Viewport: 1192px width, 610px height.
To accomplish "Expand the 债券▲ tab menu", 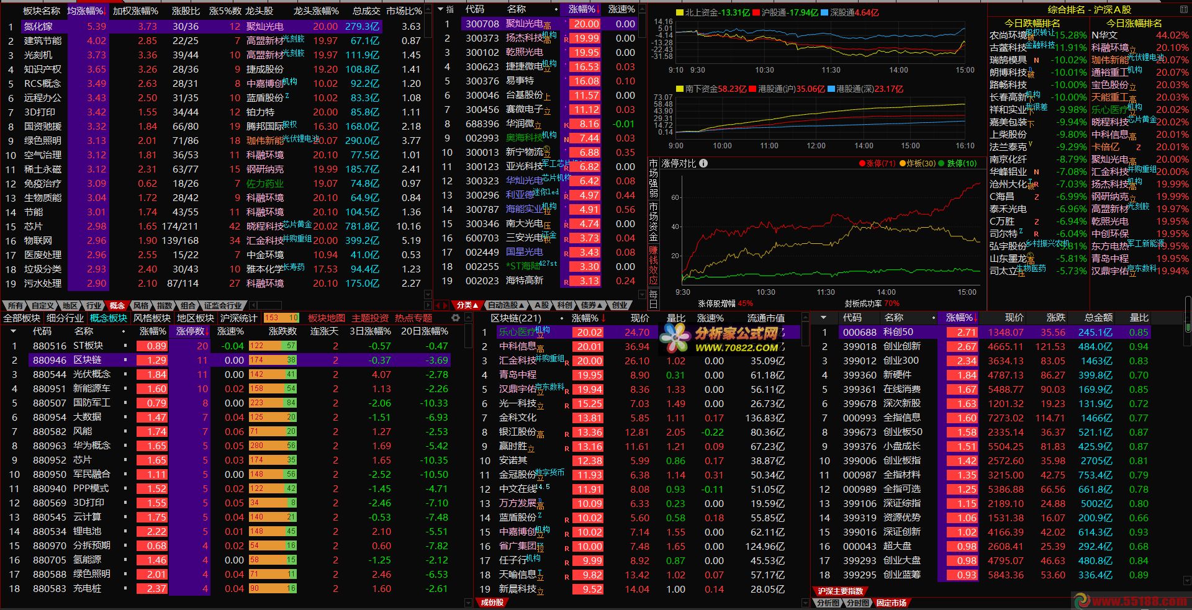I will (x=591, y=305).
